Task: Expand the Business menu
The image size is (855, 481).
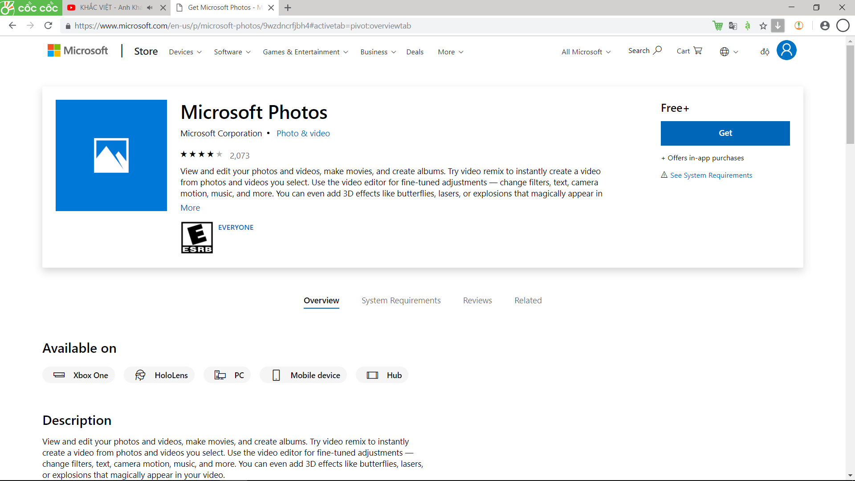Action: [378, 52]
